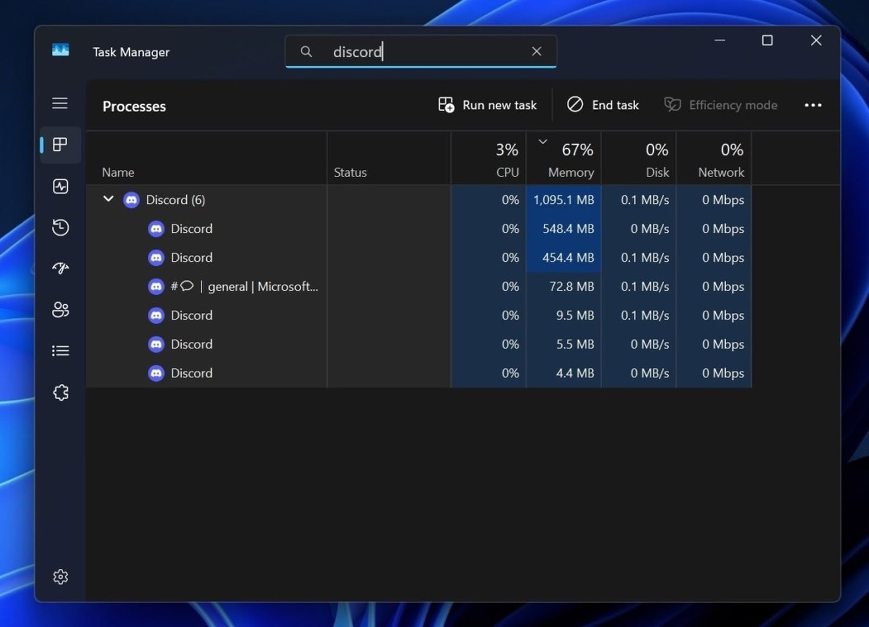Viewport: 869px width, 627px height.
Task: Open the Details view in sidebar
Action: click(60, 350)
